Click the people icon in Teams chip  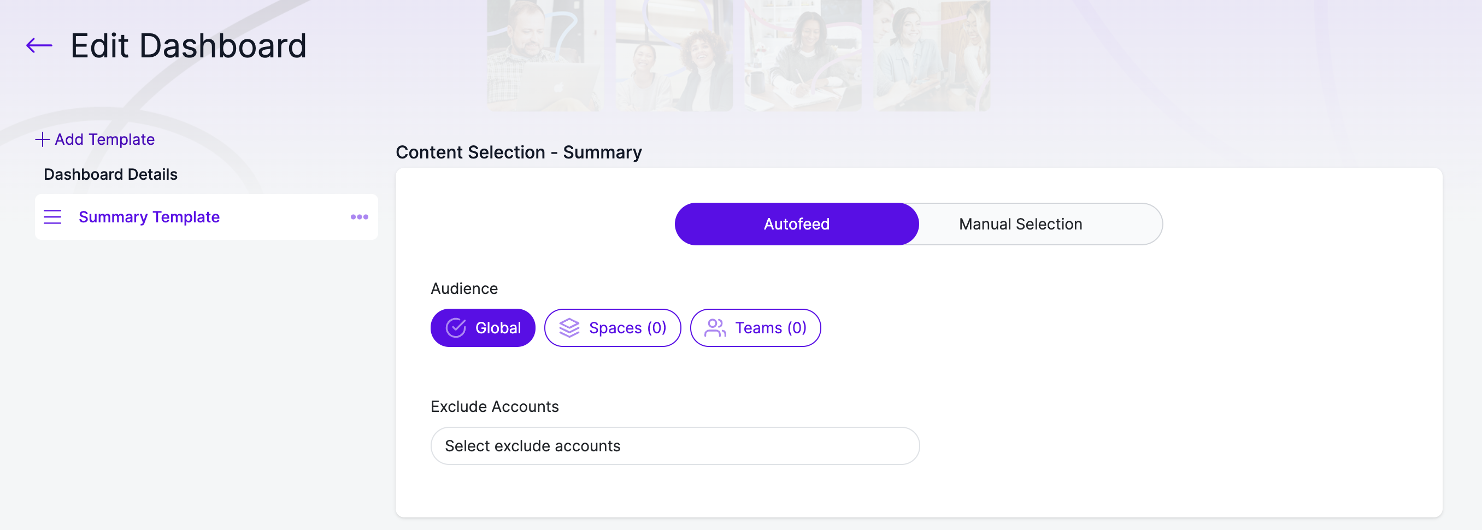715,328
